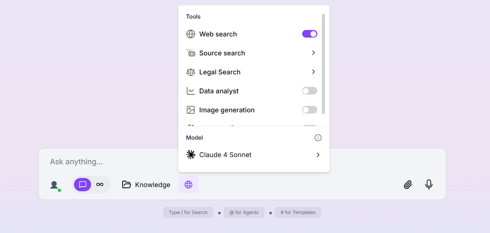490x233 pixels.
Task: Disable the Web search toggle
Action: tap(310, 34)
